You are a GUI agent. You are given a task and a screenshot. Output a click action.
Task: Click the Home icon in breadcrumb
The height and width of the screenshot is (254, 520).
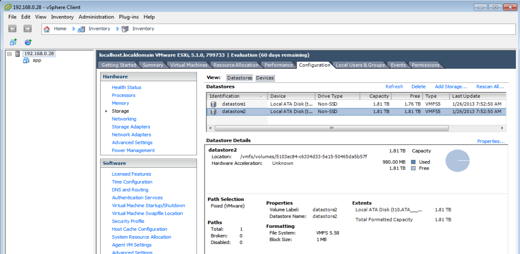[x=47, y=29]
